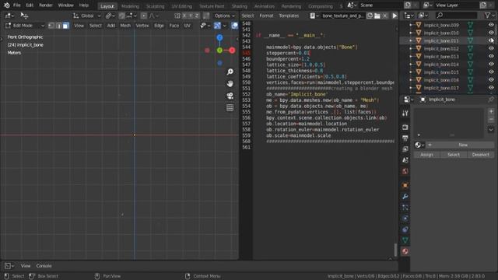
Task: Open the Physics properties tab
Action: 405,219
